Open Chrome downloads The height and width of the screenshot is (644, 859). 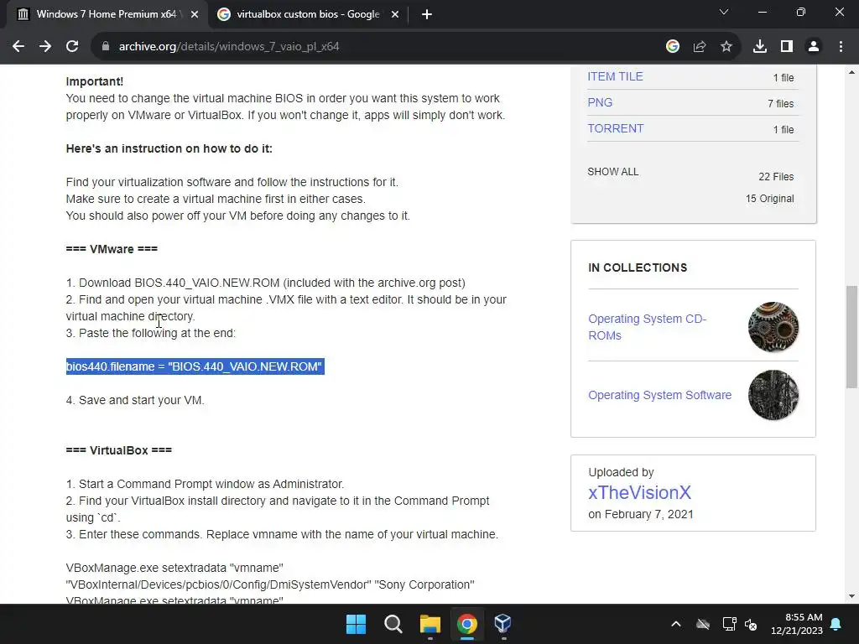pyautogui.click(x=760, y=47)
